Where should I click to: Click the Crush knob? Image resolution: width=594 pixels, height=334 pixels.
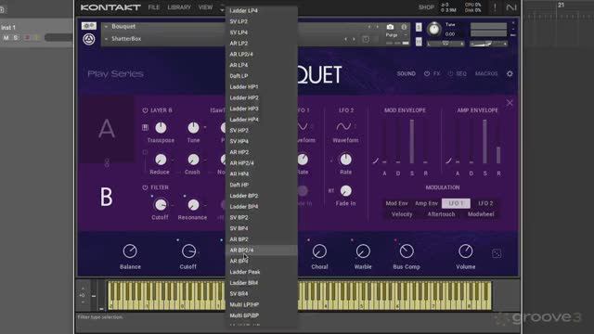coord(193,160)
